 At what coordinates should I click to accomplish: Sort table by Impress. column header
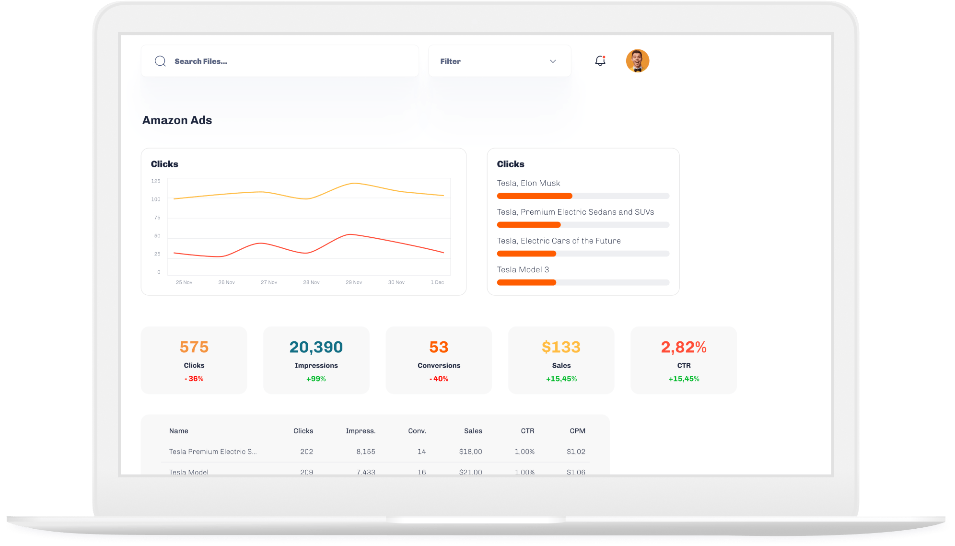[361, 431]
